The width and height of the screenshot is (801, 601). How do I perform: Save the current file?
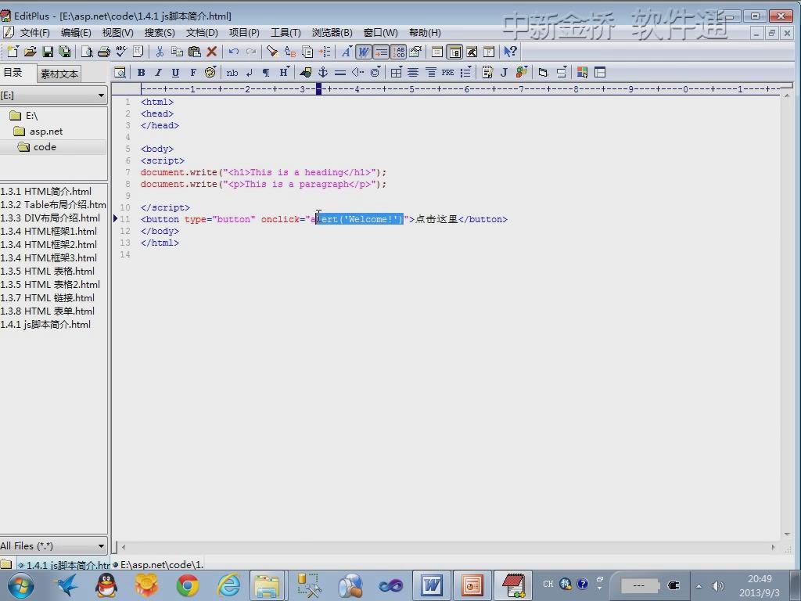(48, 52)
